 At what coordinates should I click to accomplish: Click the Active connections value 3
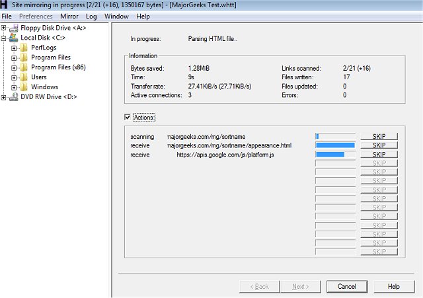190,95
